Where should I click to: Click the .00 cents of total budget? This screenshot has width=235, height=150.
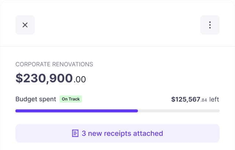pos(80,79)
